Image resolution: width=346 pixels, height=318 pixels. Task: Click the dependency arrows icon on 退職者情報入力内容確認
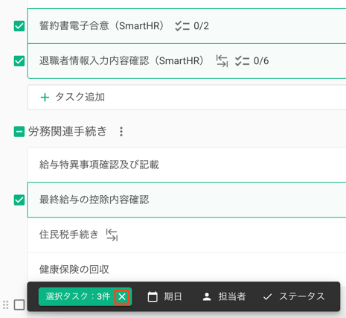(x=222, y=61)
